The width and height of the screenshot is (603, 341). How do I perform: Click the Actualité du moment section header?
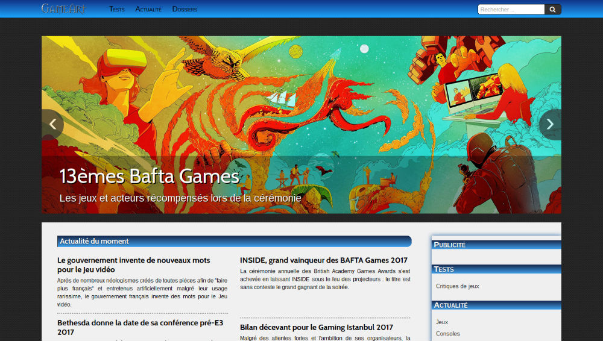[x=234, y=241]
